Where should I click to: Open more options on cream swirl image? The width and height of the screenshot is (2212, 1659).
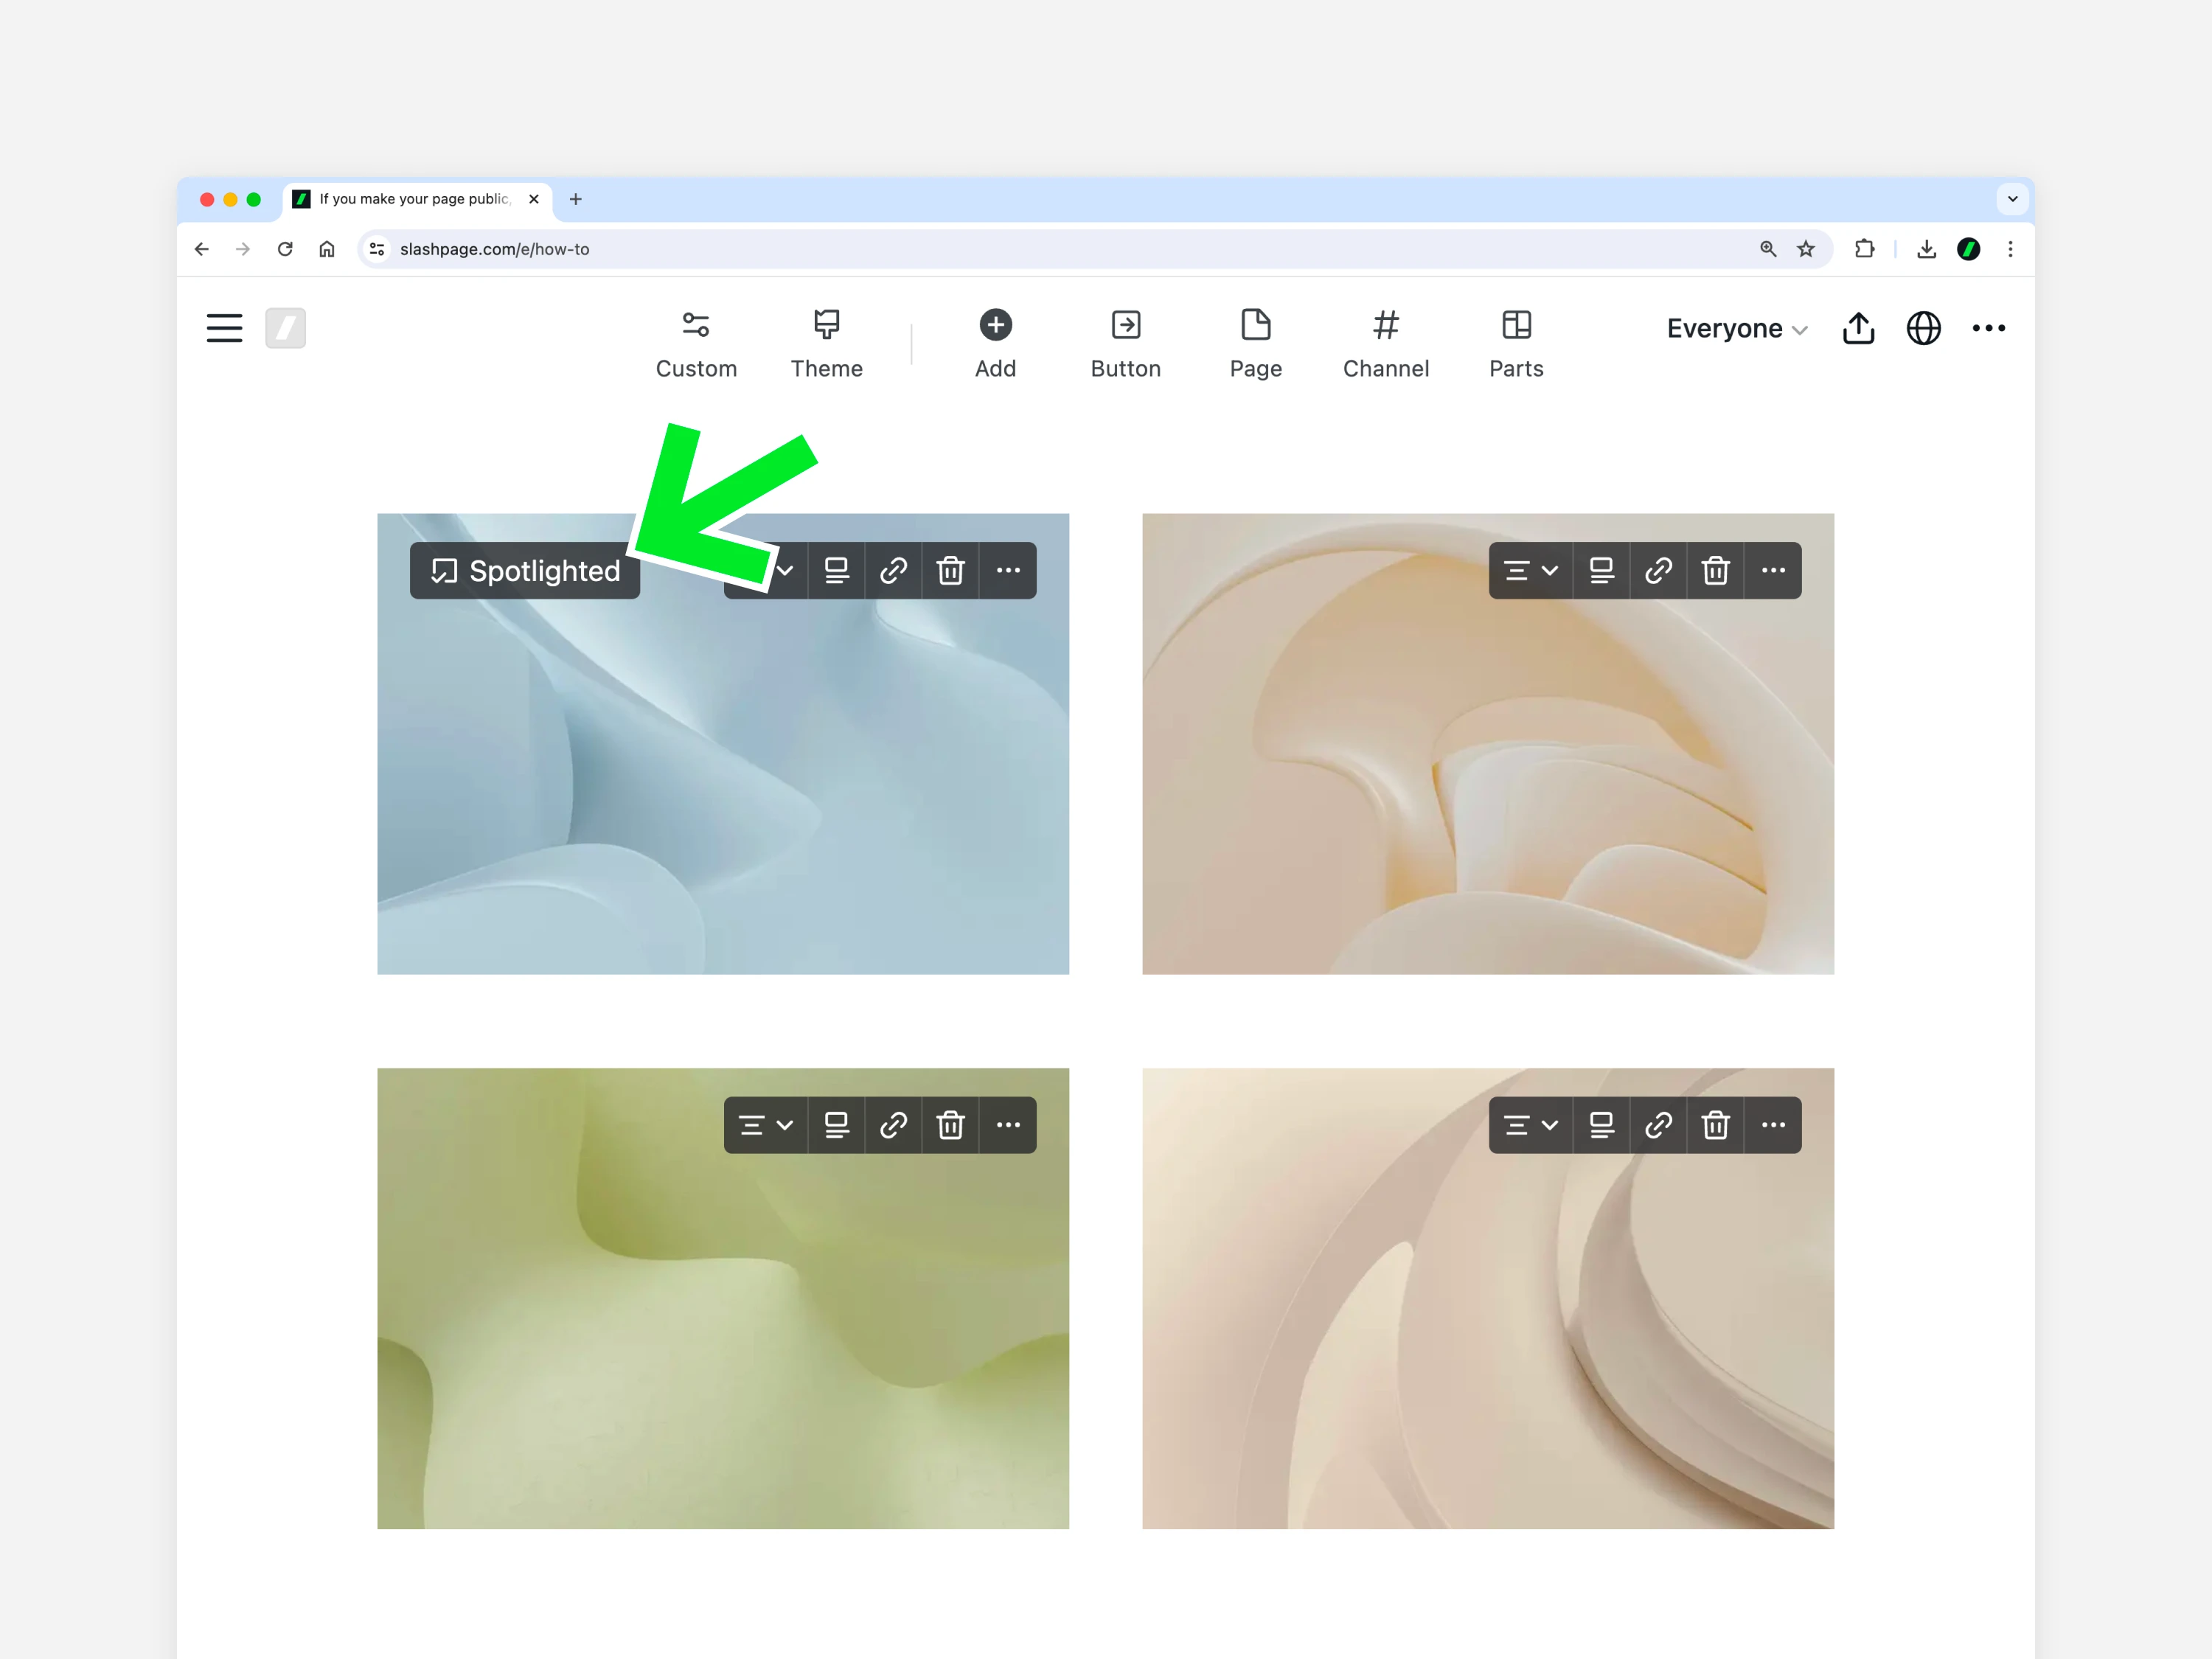pyautogui.click(x=1773, y=571)
